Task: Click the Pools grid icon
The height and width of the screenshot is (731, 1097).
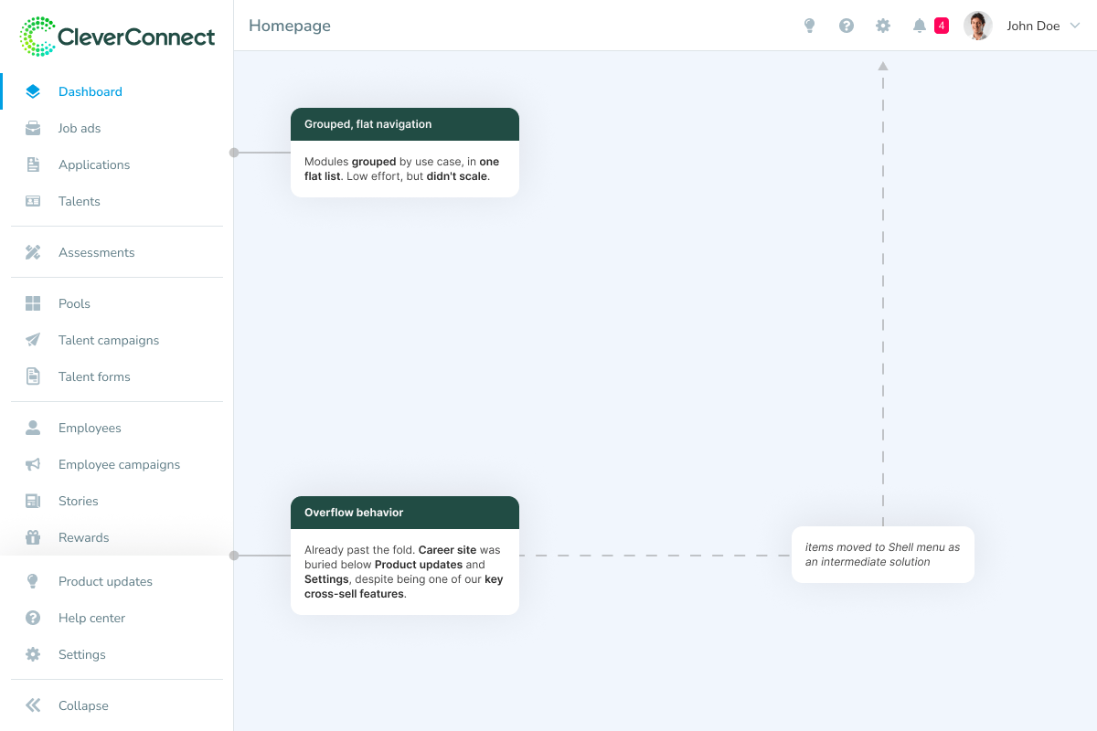Action: (33, 303)
